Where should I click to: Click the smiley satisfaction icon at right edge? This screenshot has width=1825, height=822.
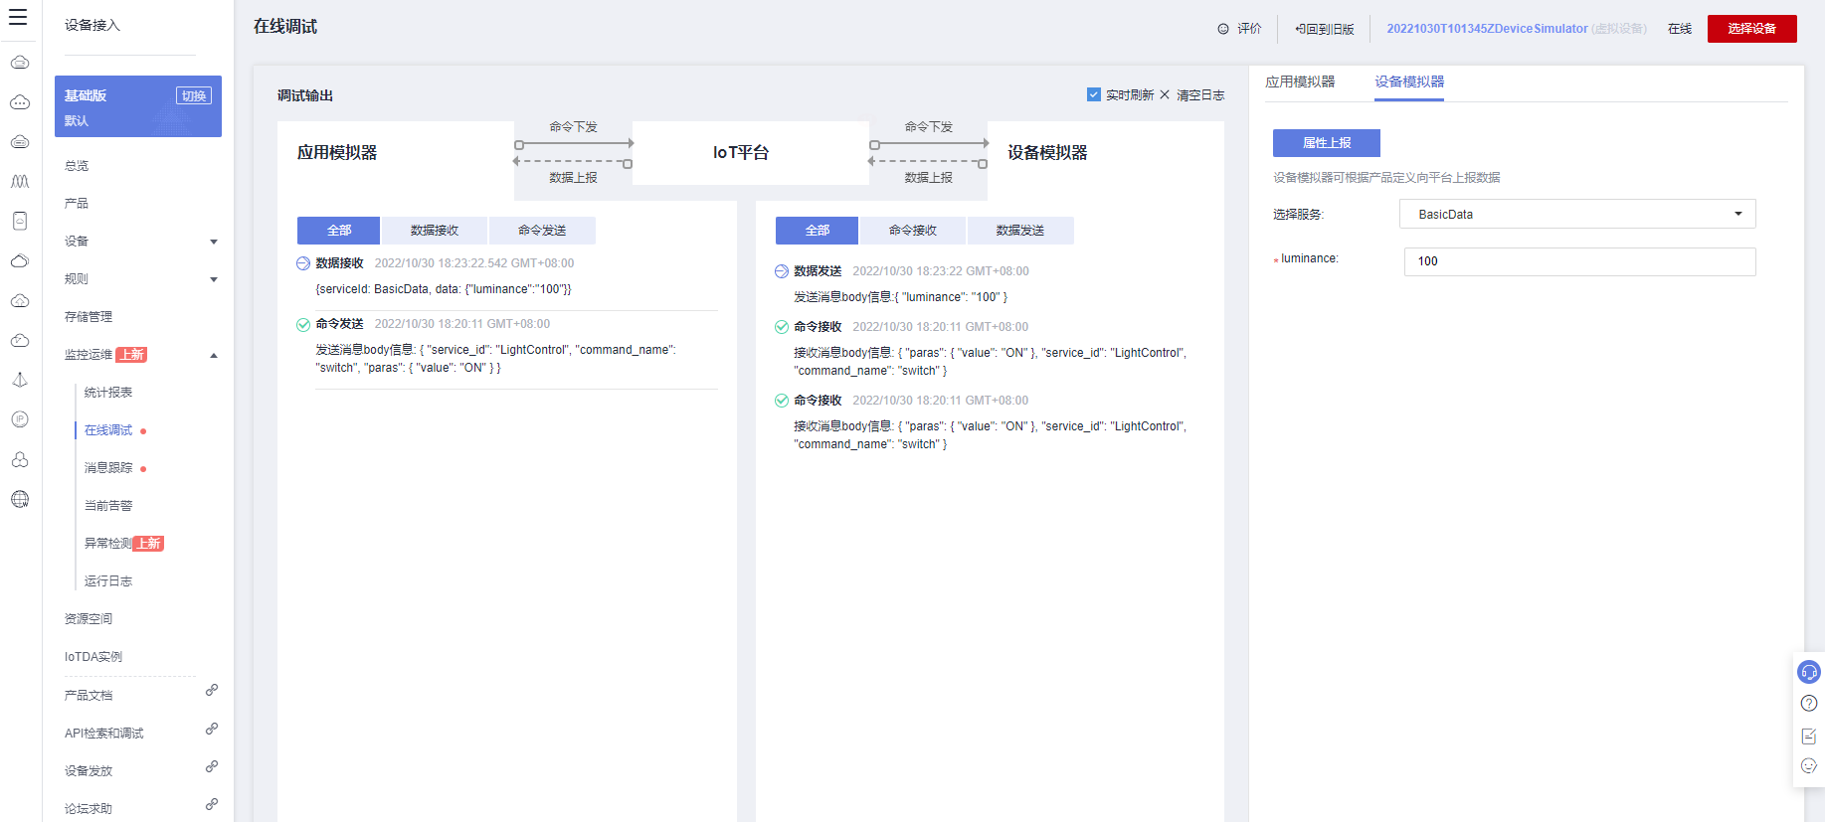pyautogui.click(x=1809, y=766)
